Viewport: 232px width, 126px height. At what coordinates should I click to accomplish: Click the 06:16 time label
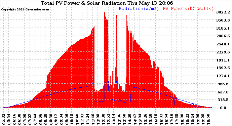click(14, 119)
